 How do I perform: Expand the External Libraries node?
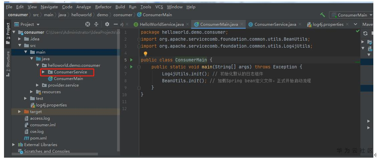click(x=13, y=145)
